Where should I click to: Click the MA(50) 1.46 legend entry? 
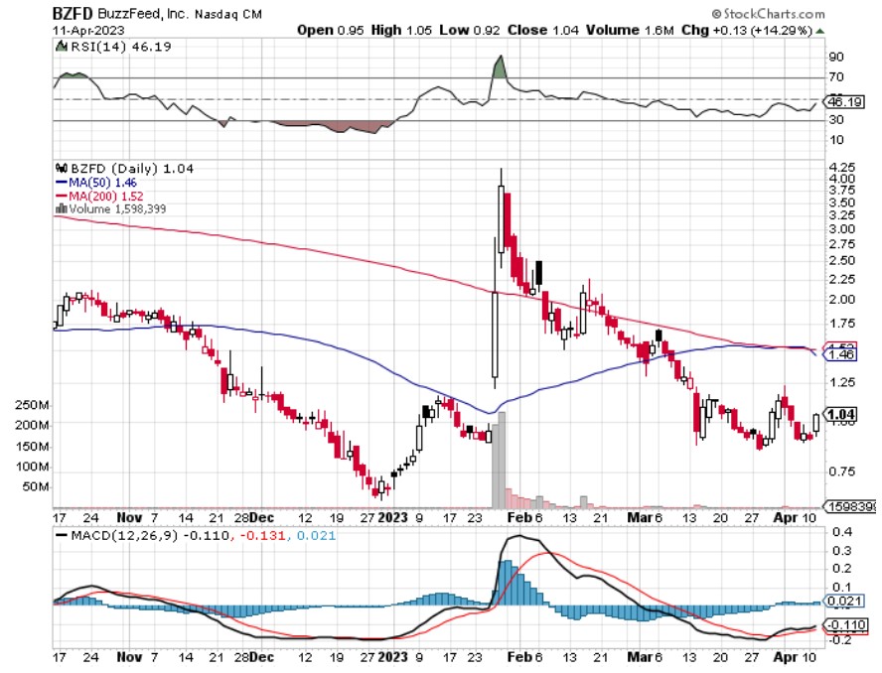coord(92,183)
